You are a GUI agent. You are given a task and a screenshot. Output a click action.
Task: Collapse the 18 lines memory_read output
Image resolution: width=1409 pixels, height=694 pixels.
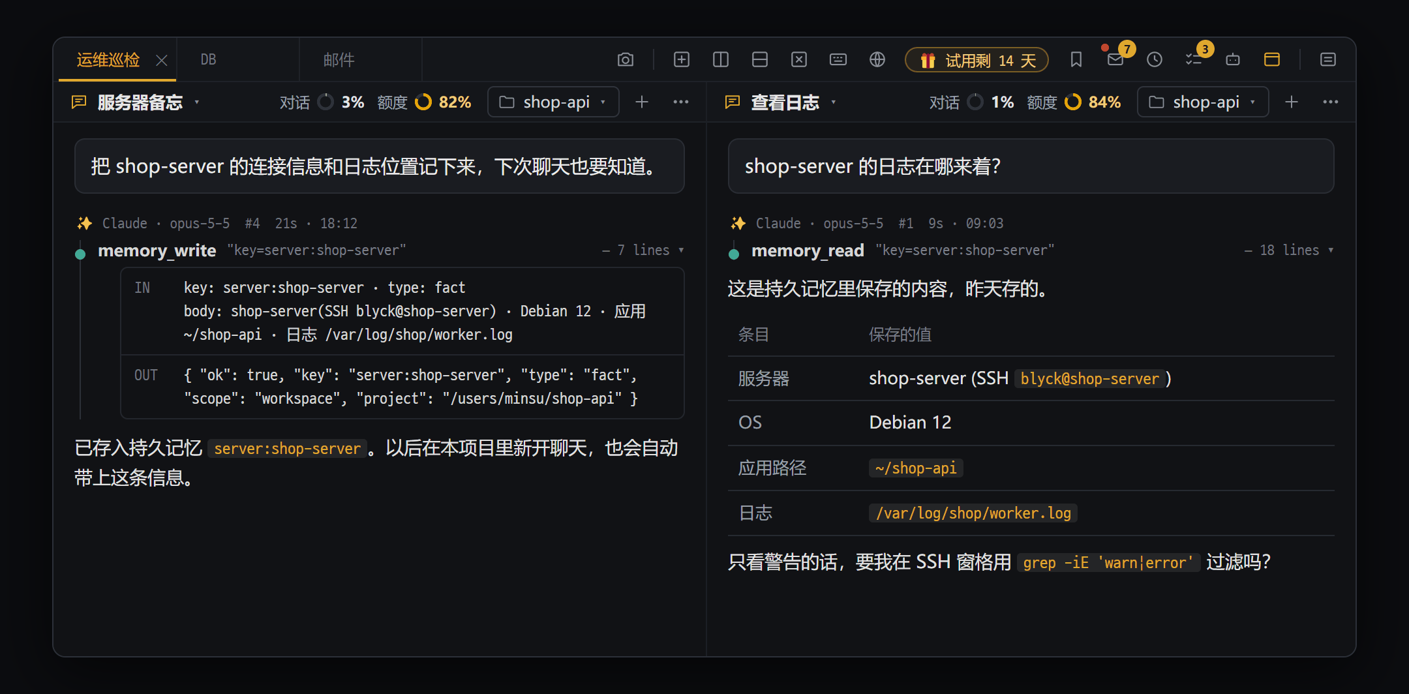[x=1289, y=250]
